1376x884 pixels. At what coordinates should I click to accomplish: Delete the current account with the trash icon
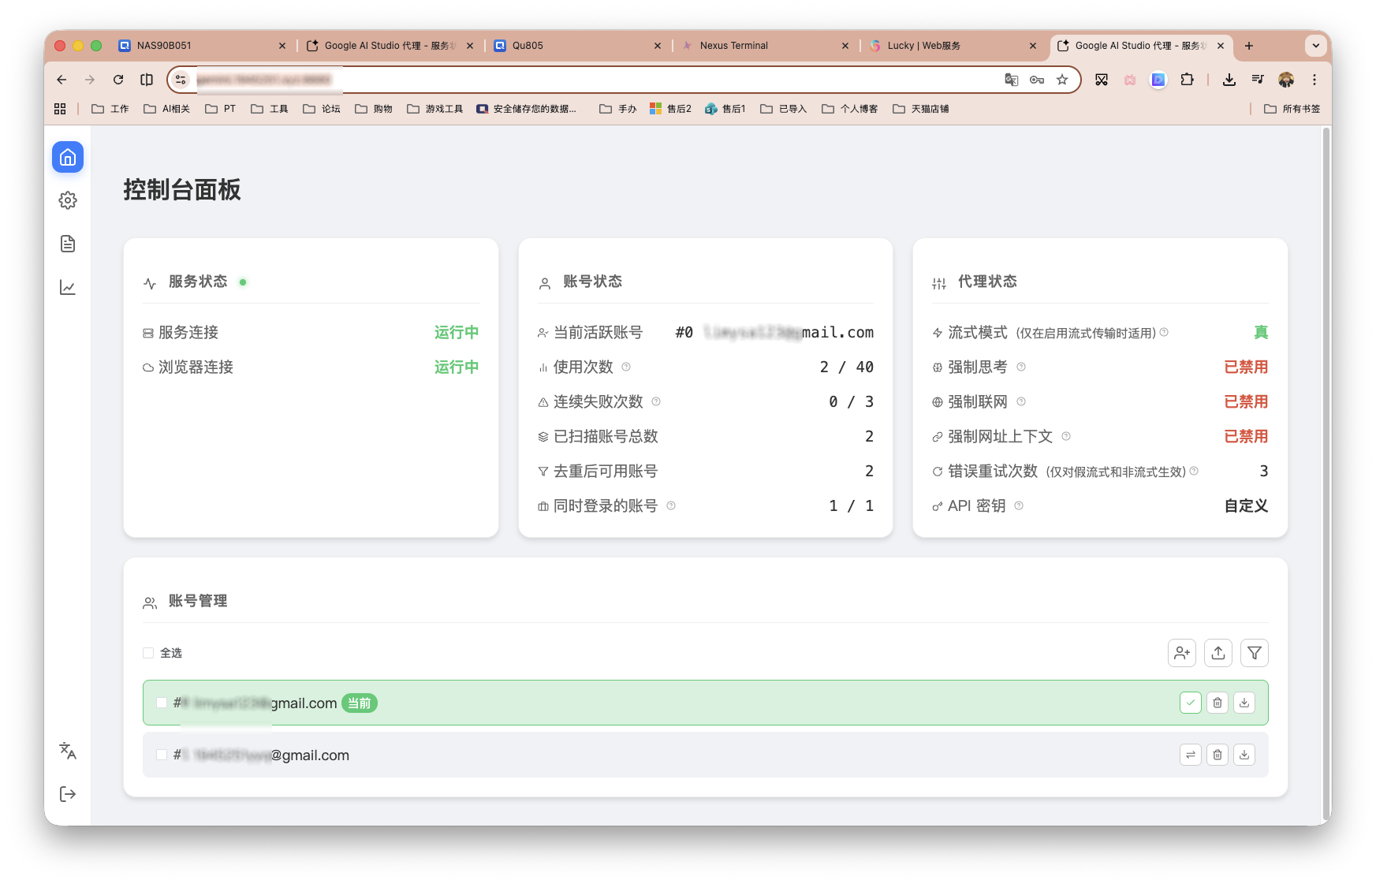point(1217,702)
